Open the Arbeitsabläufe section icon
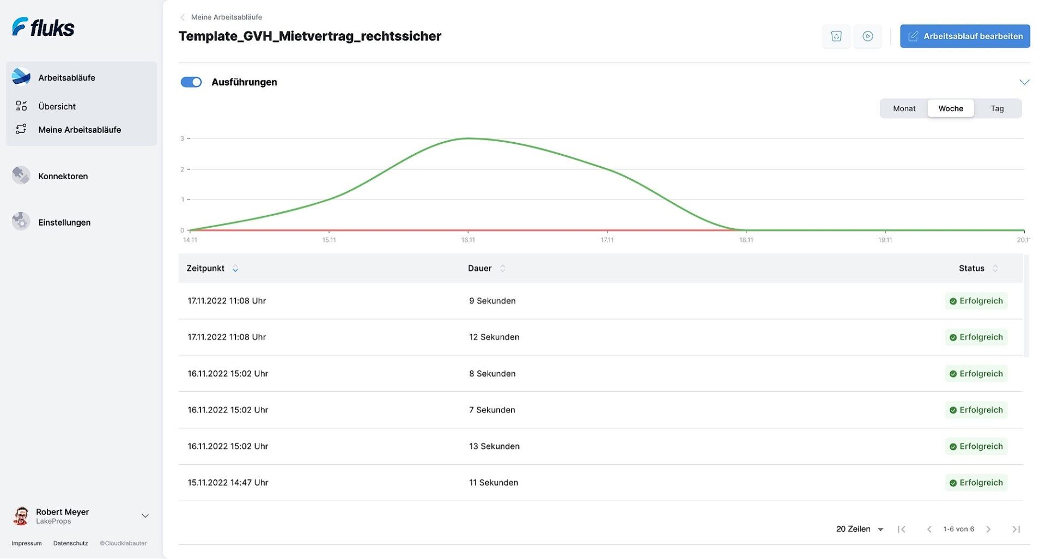Viewport: 1046px width, 559px height. point(21,77)
